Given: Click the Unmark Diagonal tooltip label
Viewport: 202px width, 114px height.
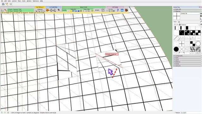Looking at the screenshot, I should click(x=112, y=54).
